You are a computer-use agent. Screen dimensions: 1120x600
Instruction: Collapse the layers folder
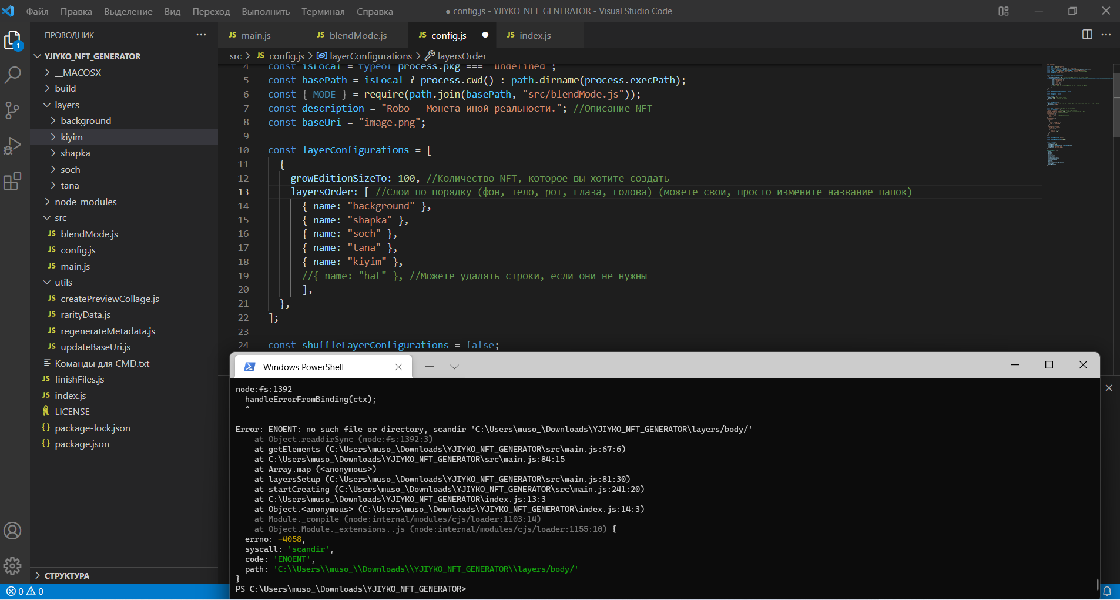[x=124, y=105]
